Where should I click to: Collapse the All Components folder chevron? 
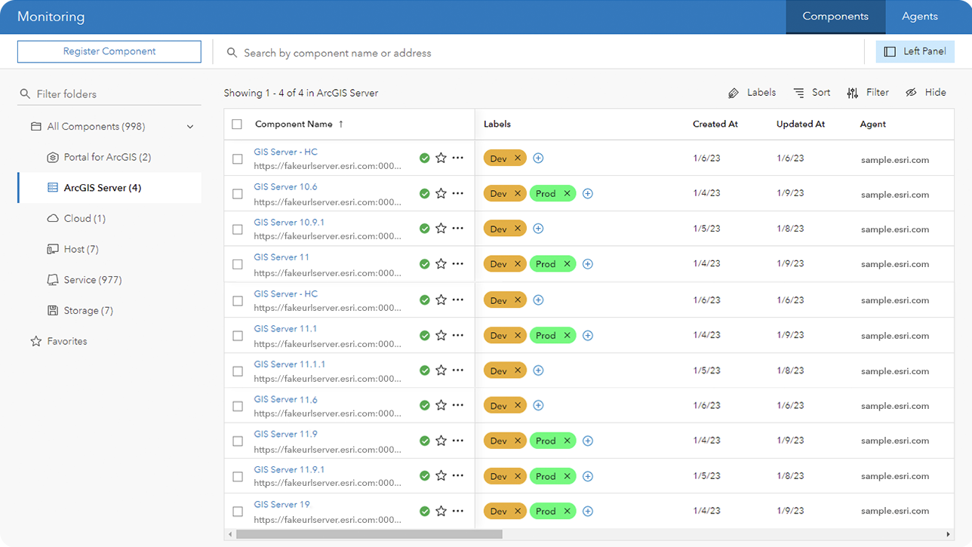pyautogui.click(x=190, y=127)
